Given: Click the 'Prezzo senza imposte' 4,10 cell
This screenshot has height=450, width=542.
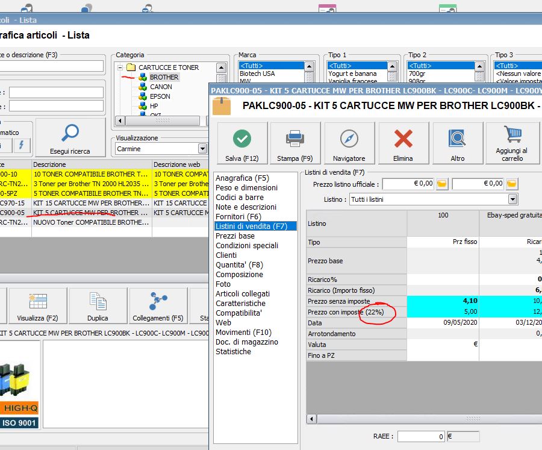Looking at the screenshot, I should [443, 301].
